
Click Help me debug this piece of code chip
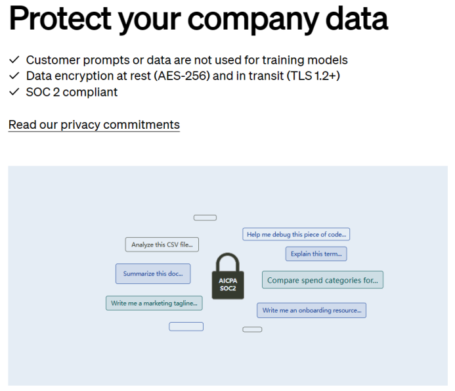[296, 234]
